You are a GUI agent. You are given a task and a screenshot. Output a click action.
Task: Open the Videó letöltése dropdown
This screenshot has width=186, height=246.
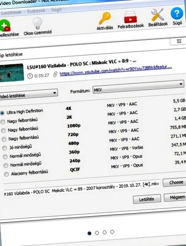(x=28, y=94)
